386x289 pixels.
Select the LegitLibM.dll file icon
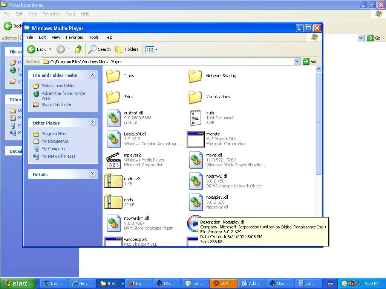pyautogui.click(x=114, y=139)
